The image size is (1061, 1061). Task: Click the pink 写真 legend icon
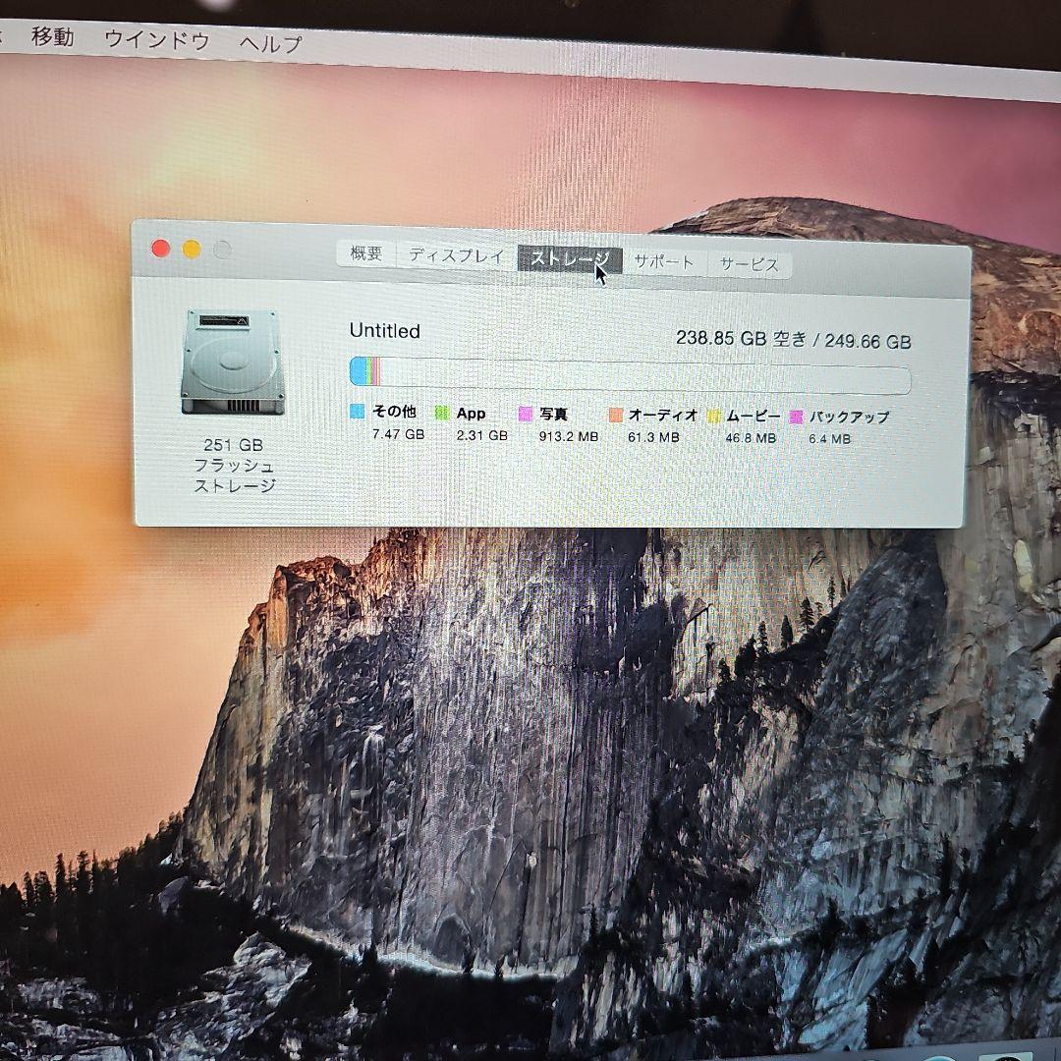pos(524,414)
